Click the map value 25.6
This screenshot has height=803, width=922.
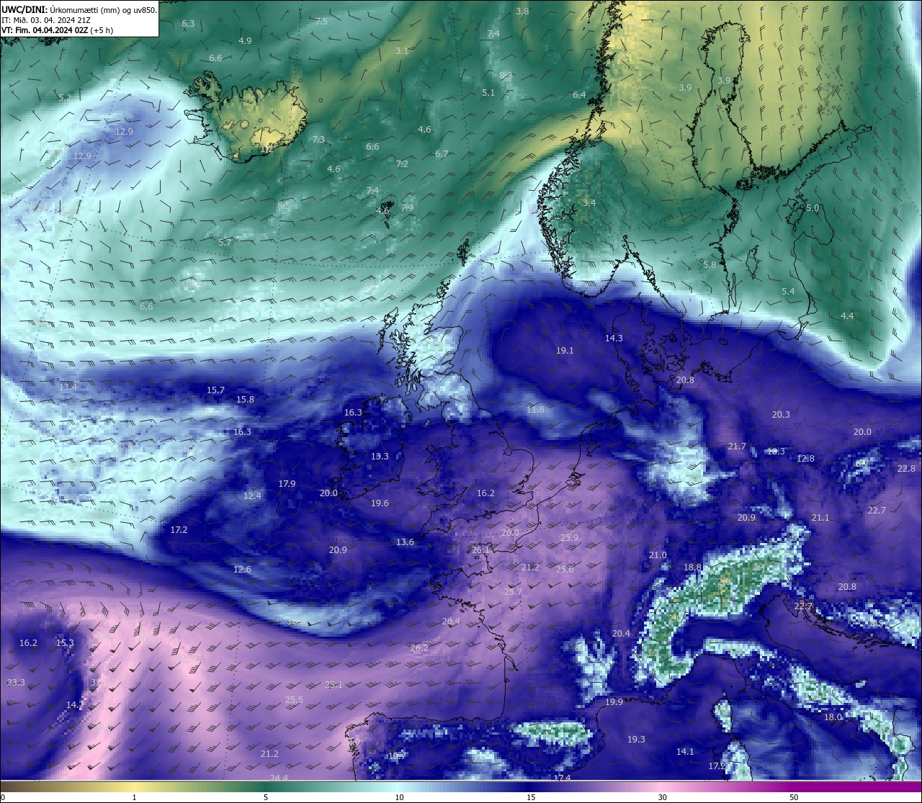pos(565,570)
